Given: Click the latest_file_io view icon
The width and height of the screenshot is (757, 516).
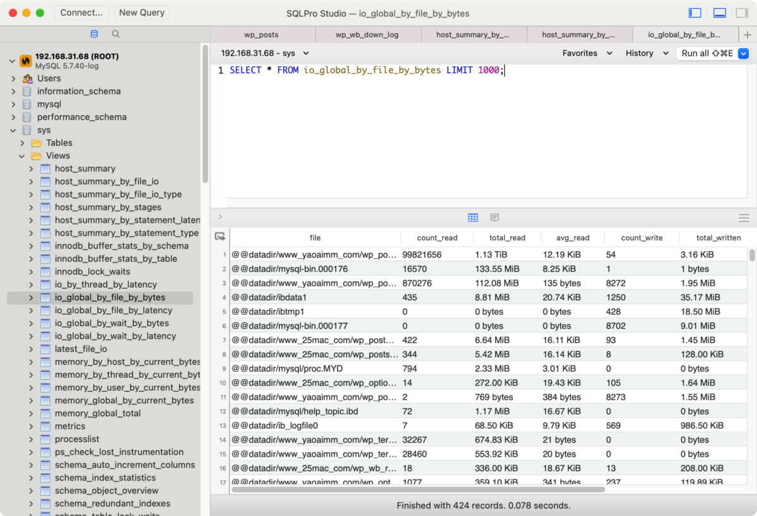Looking at the screenshot, I should [45, 349].
